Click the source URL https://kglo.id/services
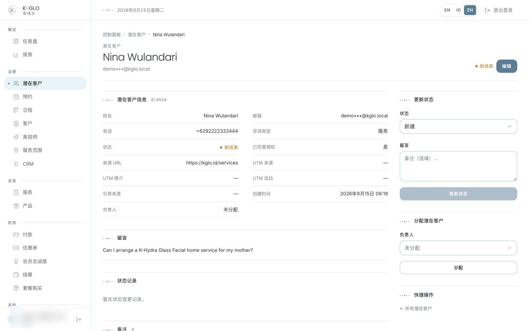The height and width of the screenshot is (331, 529). pos(212,163)
